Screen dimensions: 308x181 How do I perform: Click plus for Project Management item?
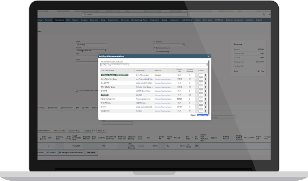pos(205,99)
